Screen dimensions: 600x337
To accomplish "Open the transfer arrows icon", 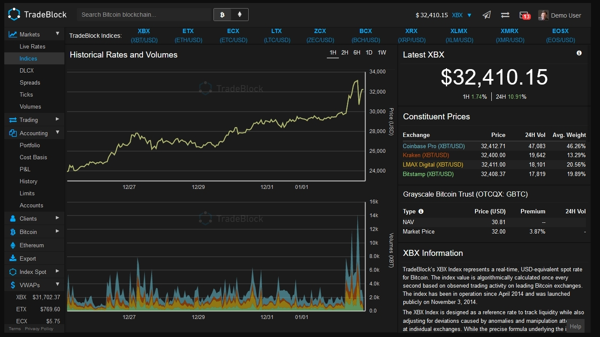I will [x=505, y=15].
